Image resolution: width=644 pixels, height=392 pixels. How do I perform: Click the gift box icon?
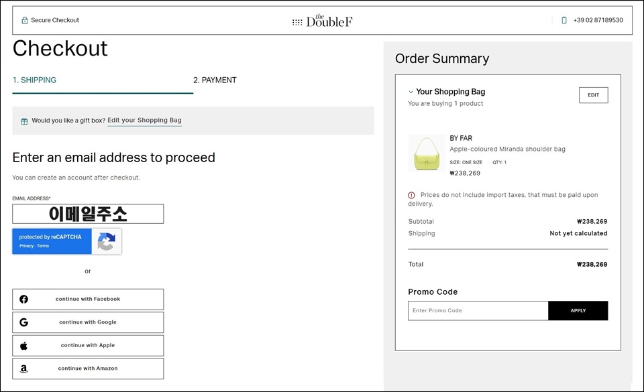(x=24, y=121)
